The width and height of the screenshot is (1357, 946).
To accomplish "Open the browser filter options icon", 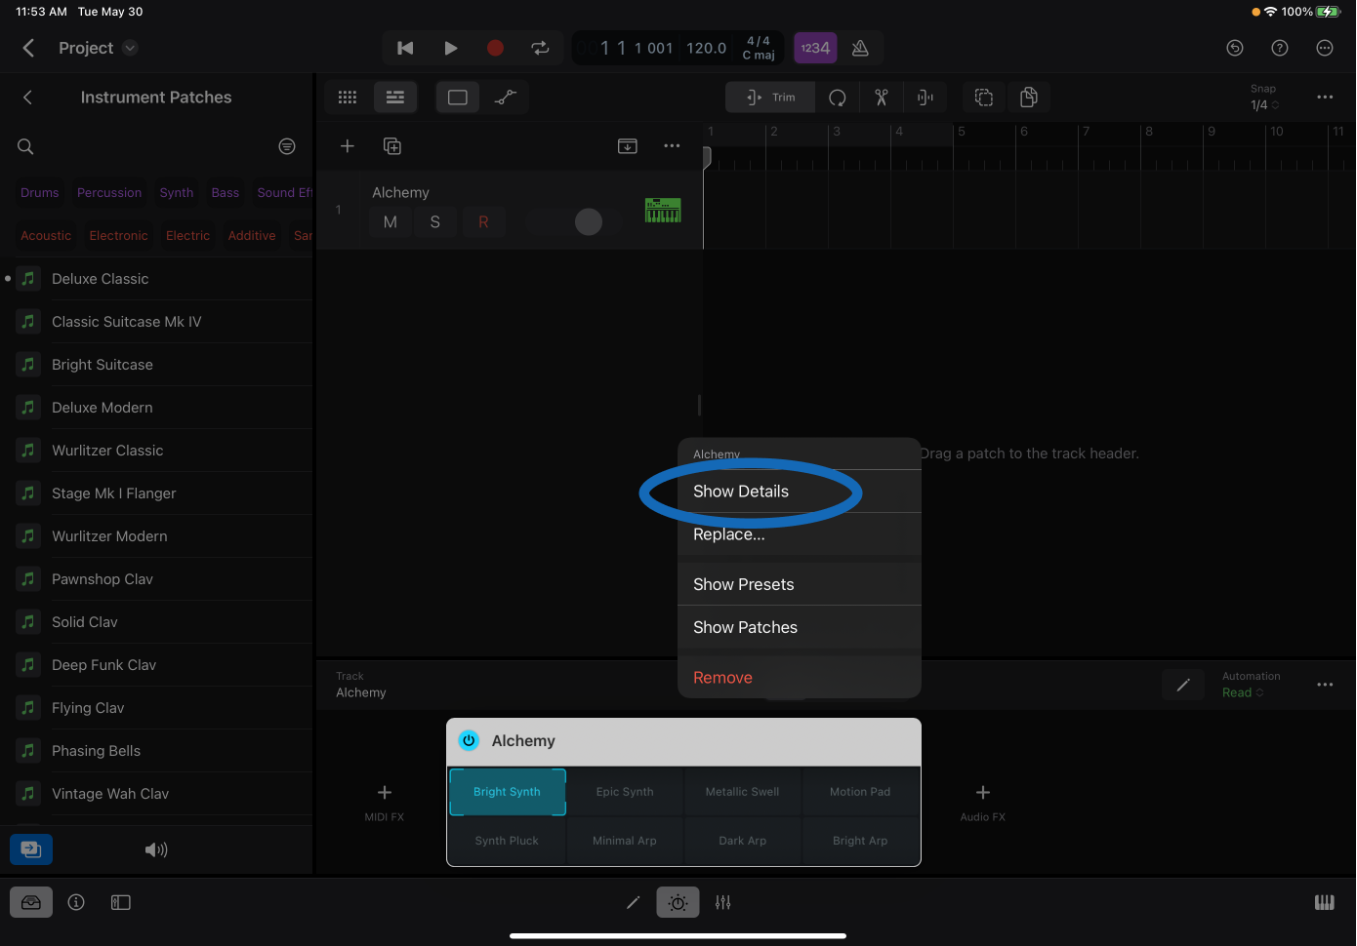I will click(287, 146).
